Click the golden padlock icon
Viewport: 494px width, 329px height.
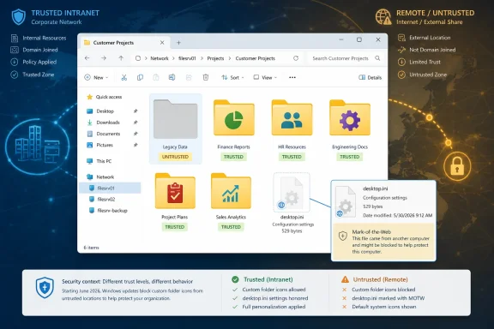pyautogui.click(x=457, y=166)
